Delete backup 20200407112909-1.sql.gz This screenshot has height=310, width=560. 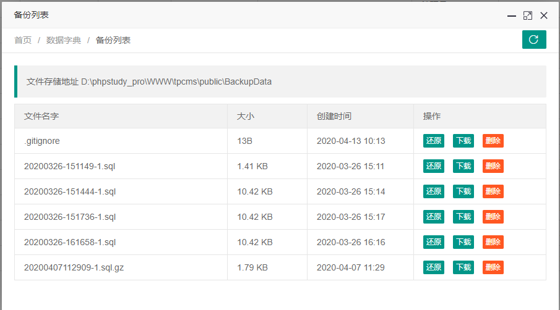pos(493,267)
